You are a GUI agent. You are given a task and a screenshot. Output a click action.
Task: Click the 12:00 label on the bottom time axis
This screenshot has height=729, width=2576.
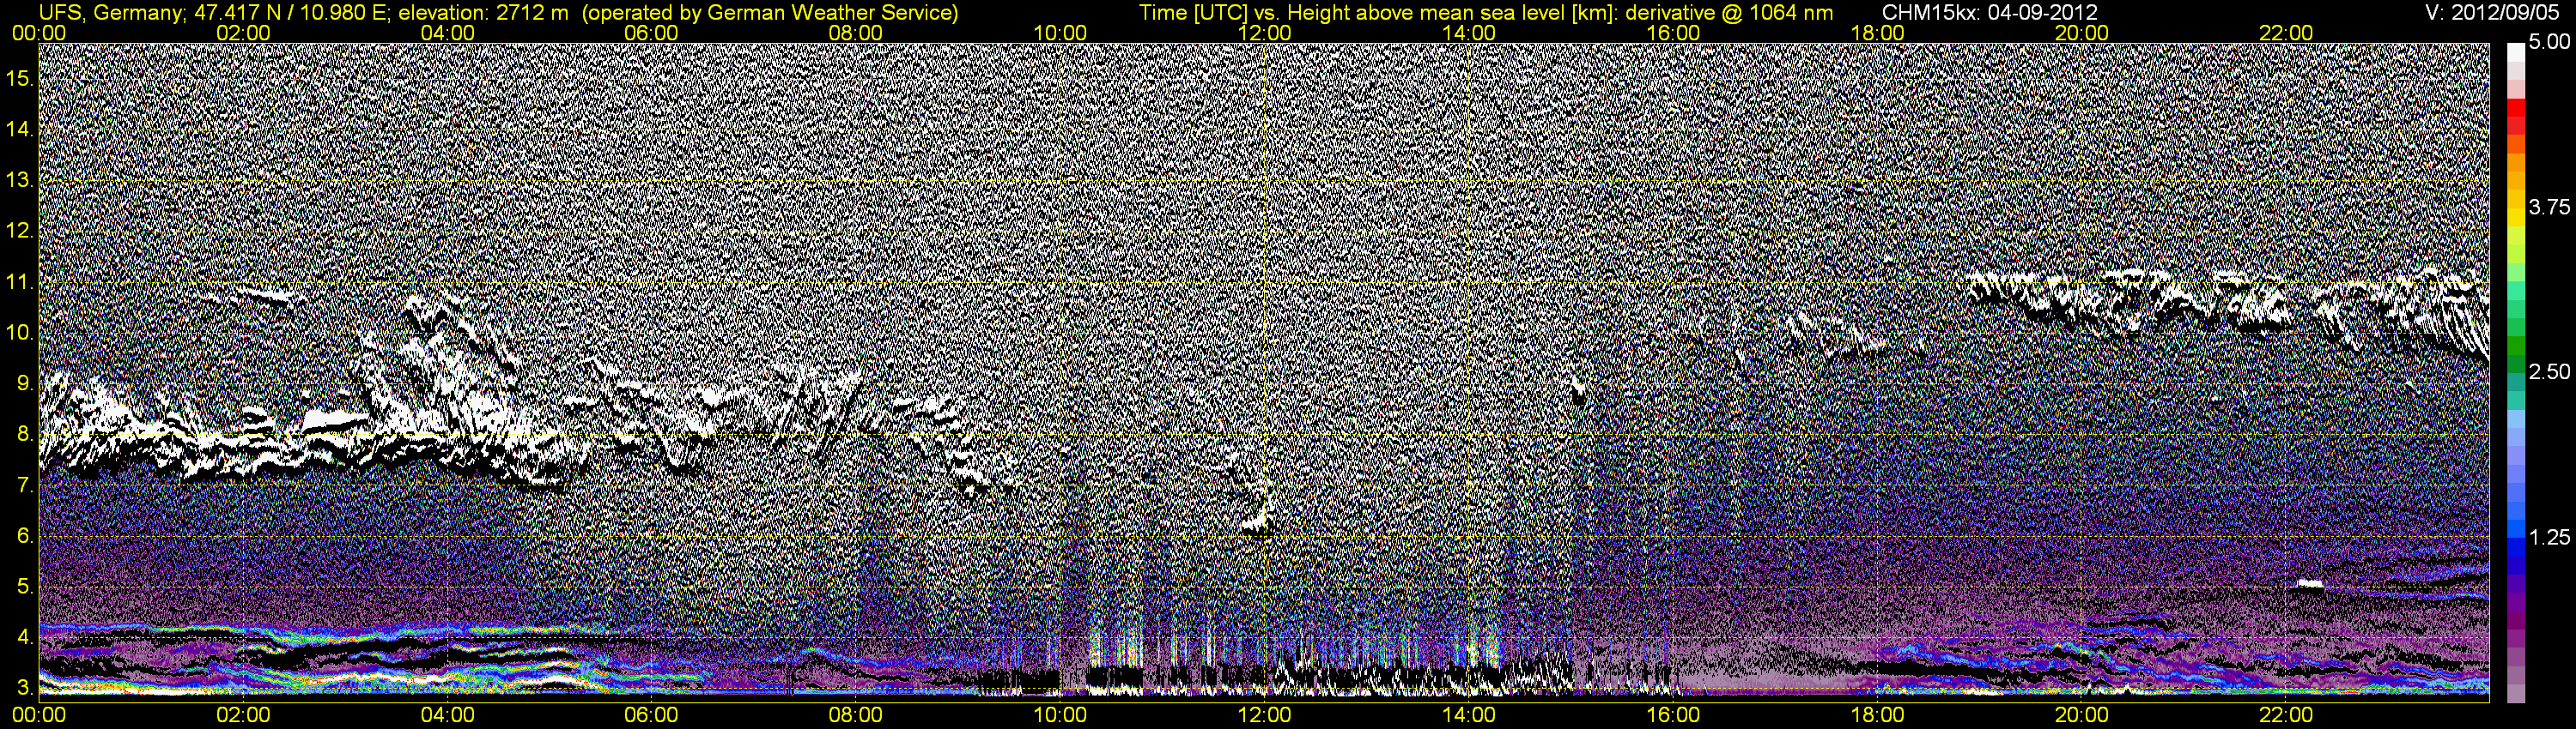coord(1264,715)
